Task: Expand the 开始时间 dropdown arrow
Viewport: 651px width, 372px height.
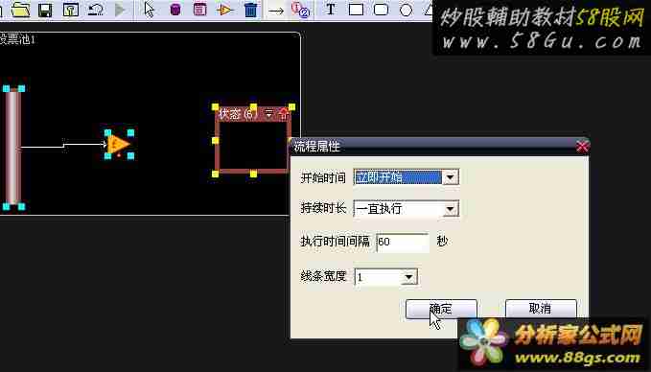Action: point(450,177)
